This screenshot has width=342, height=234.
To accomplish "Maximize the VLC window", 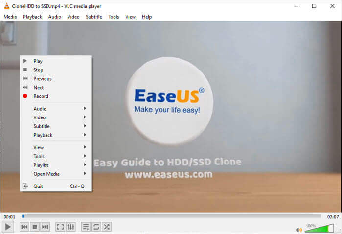I will point(314,6).
